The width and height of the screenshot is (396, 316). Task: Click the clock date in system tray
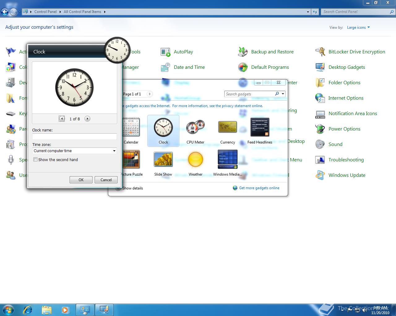380,313
